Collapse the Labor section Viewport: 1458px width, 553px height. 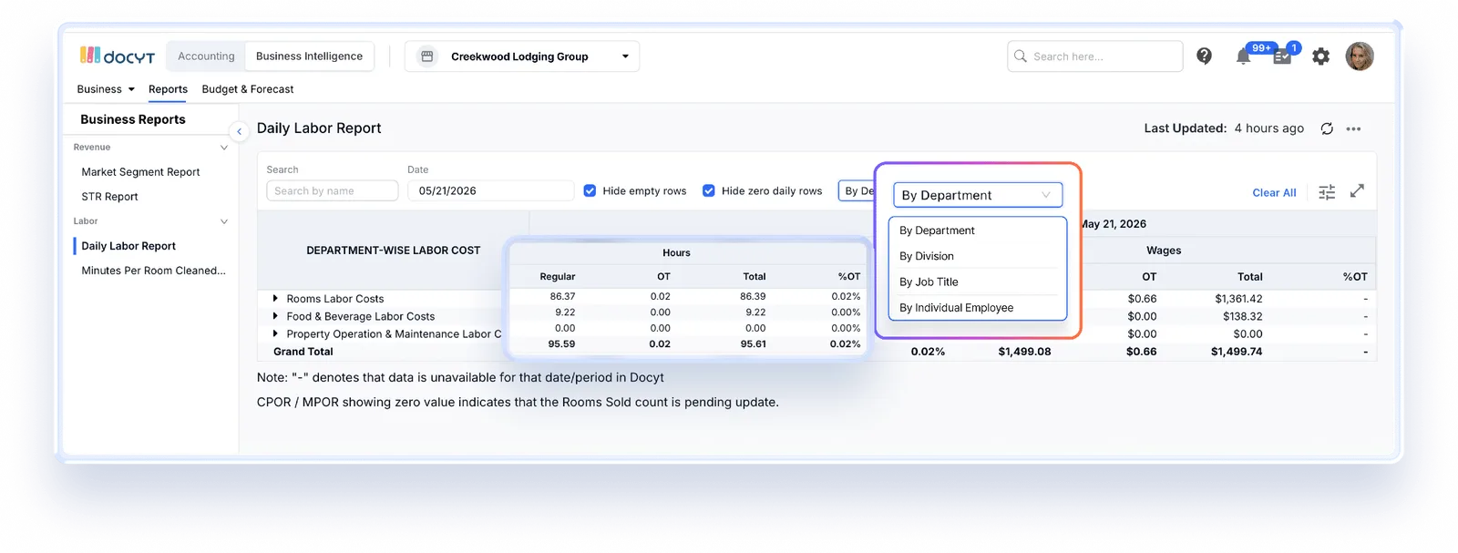(224, 221)
